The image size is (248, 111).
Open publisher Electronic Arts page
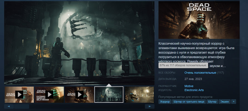[194, 90]
